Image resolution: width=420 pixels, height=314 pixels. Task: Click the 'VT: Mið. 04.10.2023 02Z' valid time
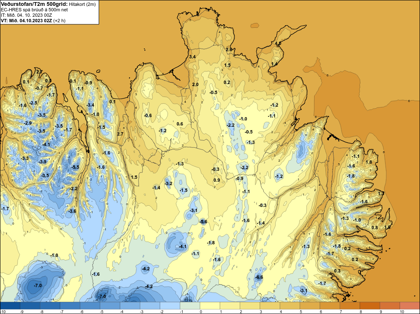[x=26, y=21]
